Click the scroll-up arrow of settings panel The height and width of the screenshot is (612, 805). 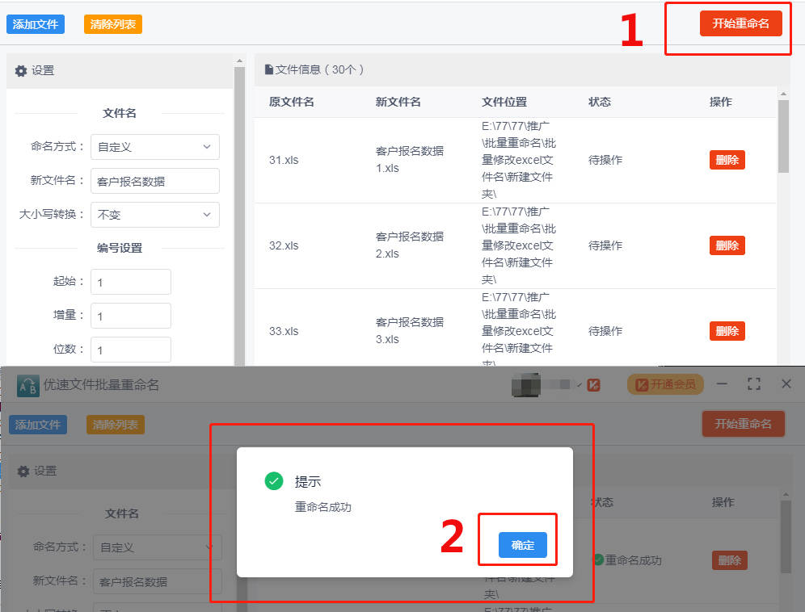pos(239,61)
